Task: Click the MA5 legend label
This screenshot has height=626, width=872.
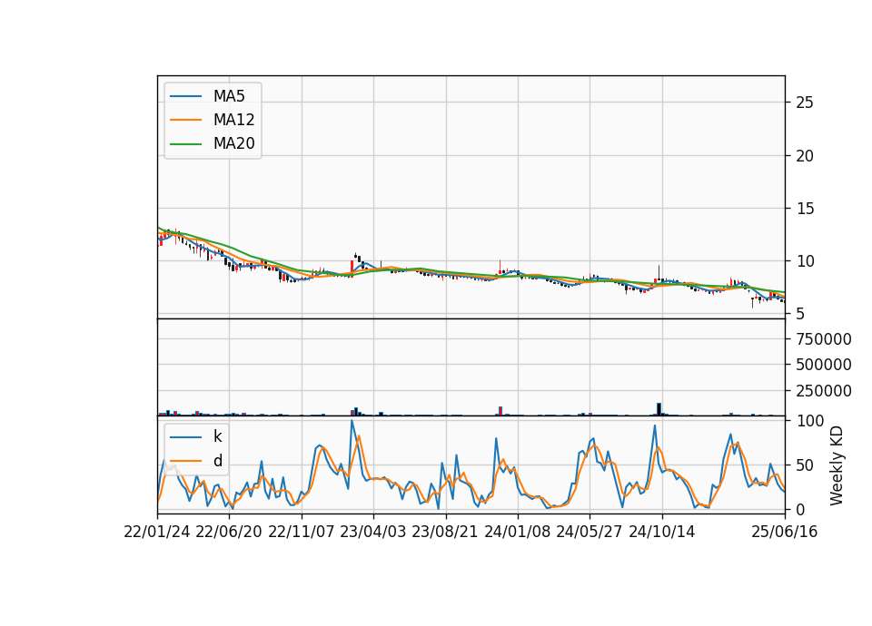Action: click(229, 96)
